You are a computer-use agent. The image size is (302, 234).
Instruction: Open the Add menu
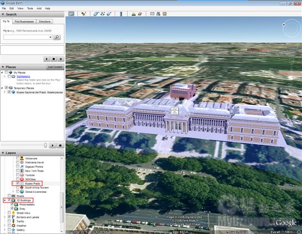coord(39,8)
